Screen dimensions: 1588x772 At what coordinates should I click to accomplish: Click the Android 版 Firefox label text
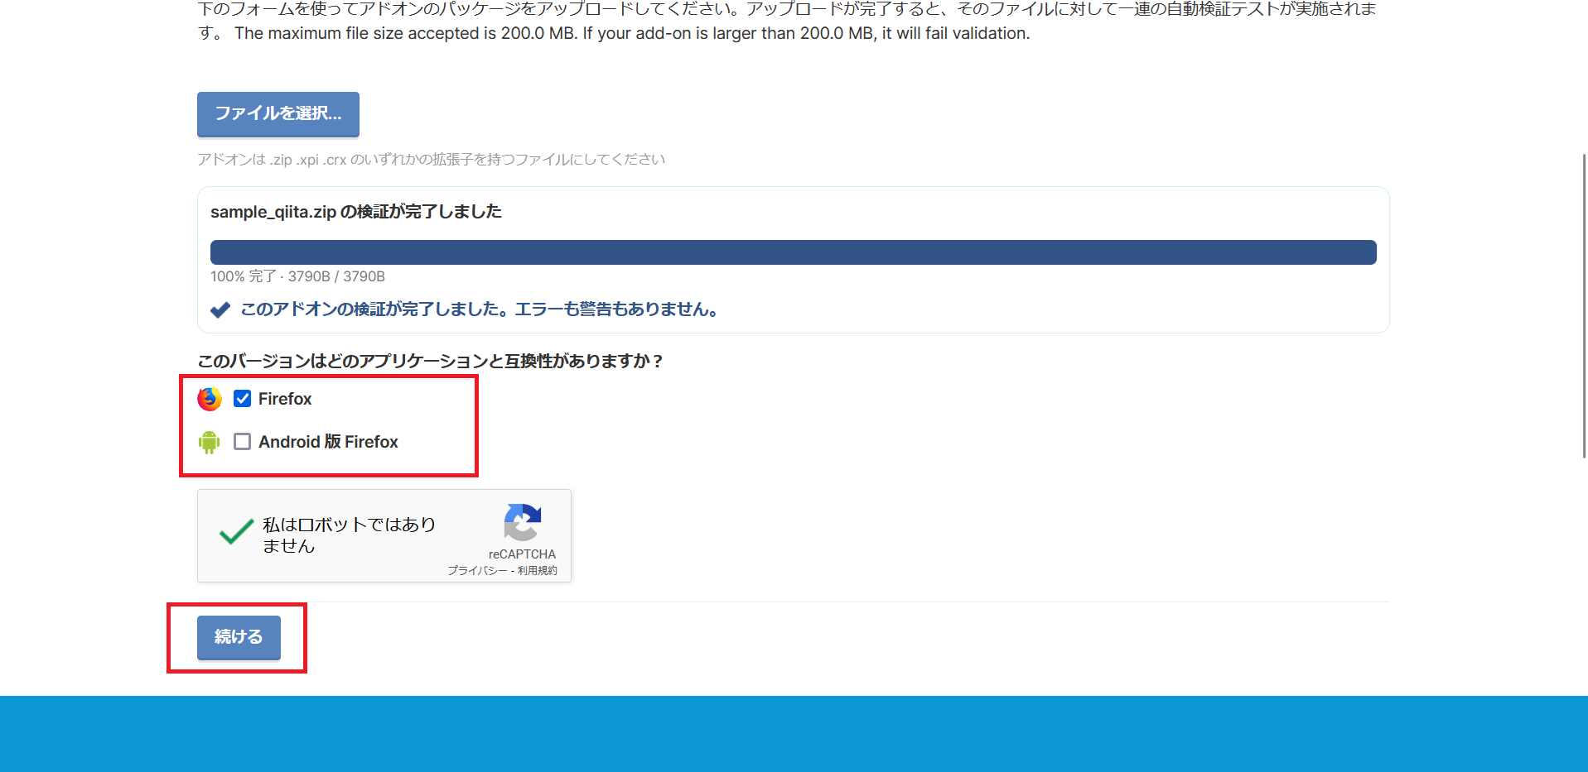(x=328, y=442)
